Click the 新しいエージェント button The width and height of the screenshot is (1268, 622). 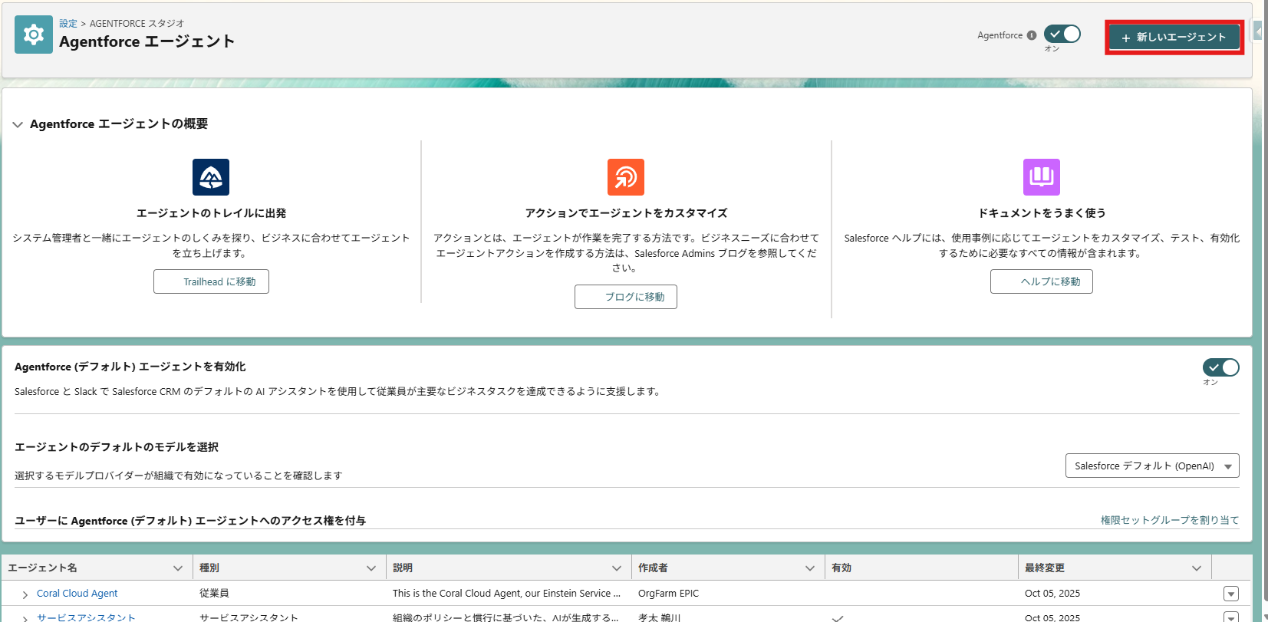click(x=1174, y=37)
